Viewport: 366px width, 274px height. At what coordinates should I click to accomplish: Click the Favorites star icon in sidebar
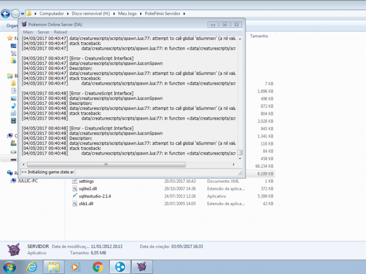10,38
